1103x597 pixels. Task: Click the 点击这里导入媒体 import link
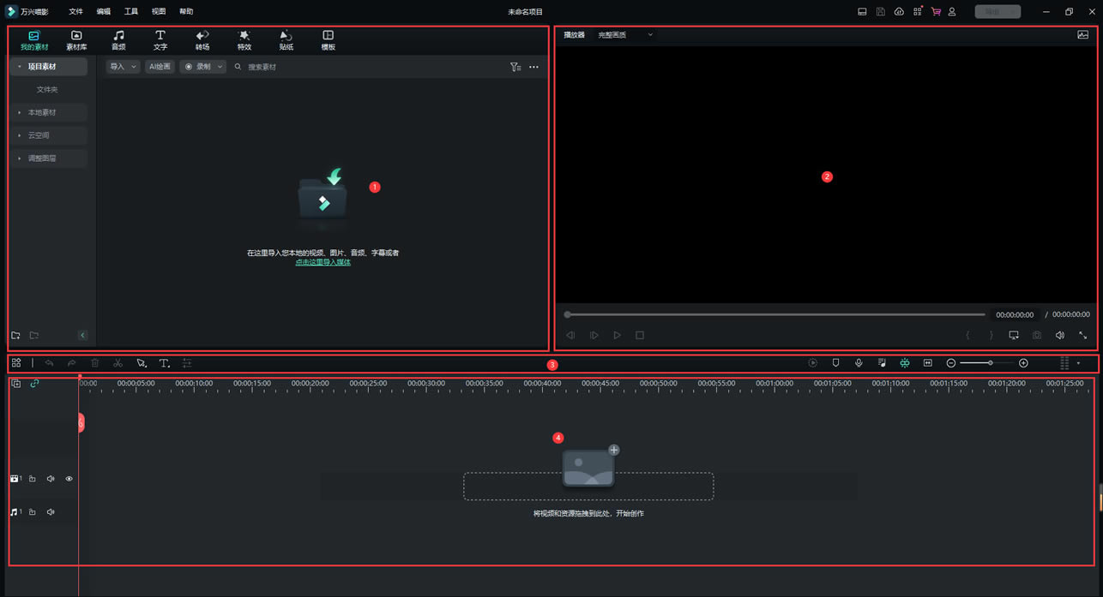point(323,262)
